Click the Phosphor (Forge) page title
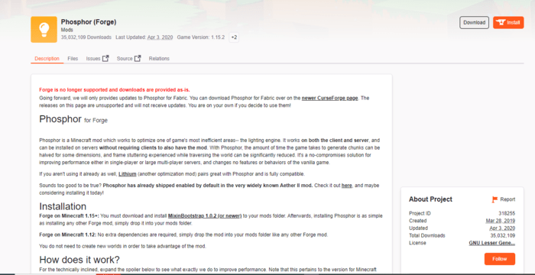 pyautogui.click(x=89, y=22)
